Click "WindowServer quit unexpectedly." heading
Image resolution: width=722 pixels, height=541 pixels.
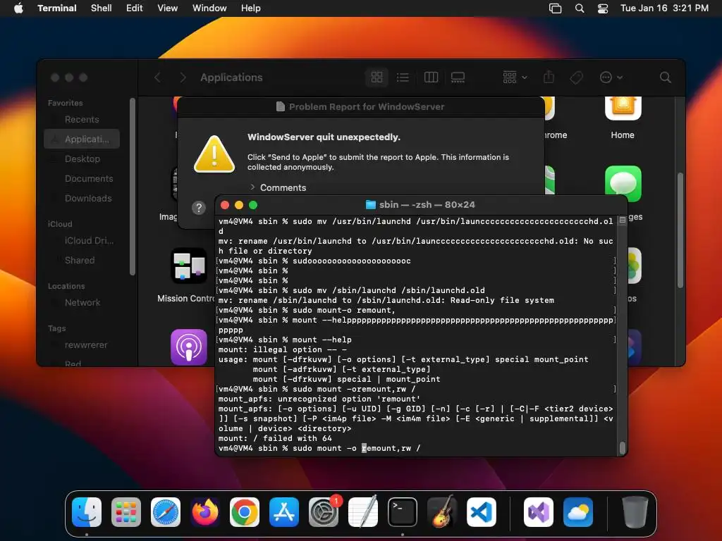click(x=324, y=137)
